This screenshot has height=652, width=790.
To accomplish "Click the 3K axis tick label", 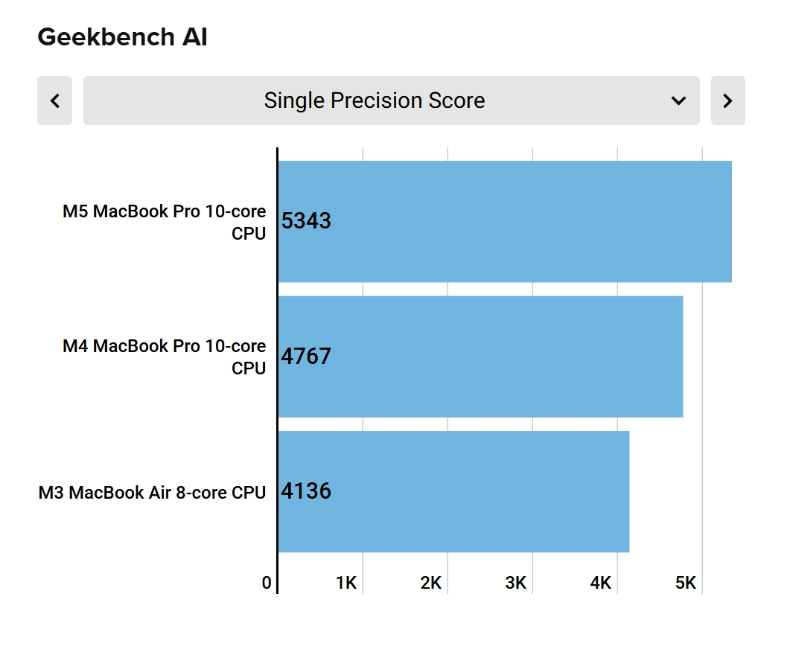I will coord(516,583).
